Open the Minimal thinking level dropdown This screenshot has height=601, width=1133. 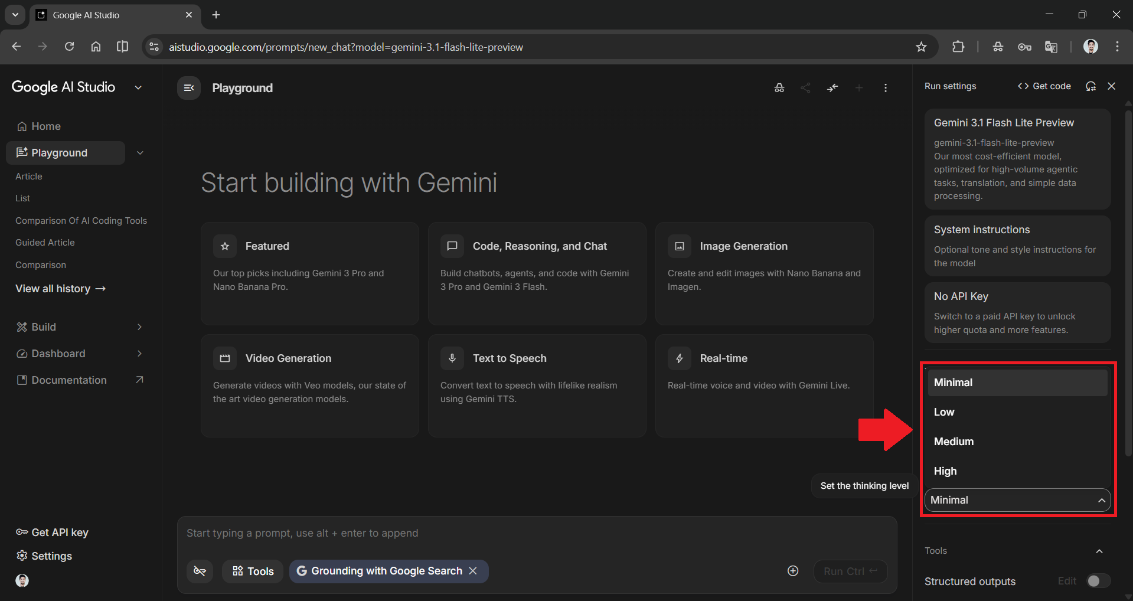coord(1017,500)
